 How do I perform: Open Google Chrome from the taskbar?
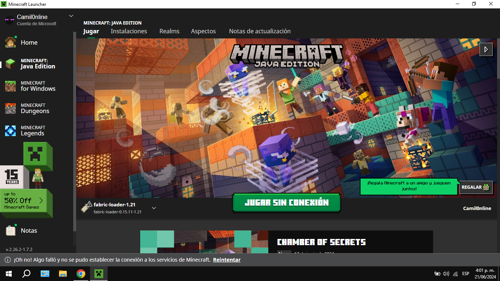point(81,274)
